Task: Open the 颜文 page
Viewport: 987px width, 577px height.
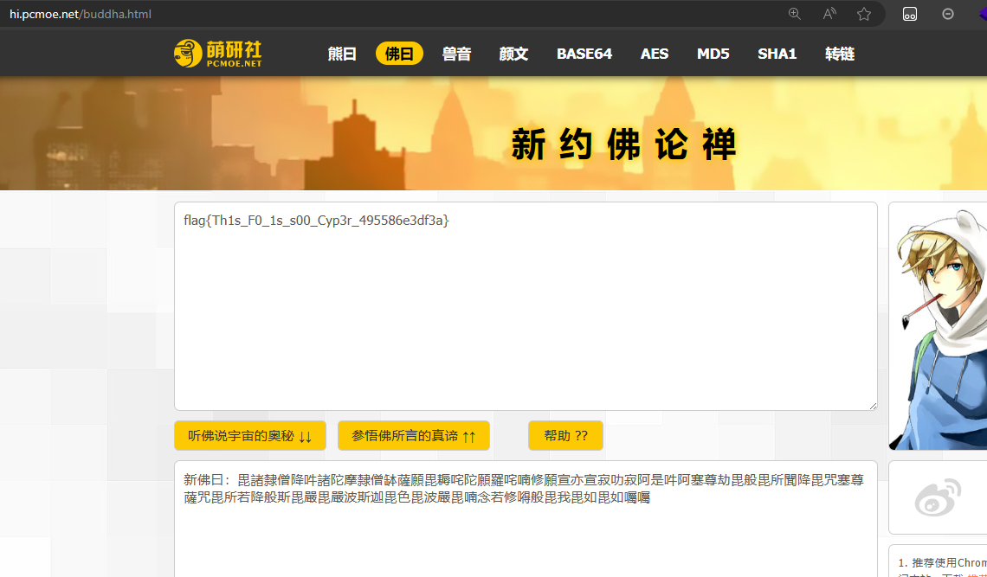Action: (513, 54)
